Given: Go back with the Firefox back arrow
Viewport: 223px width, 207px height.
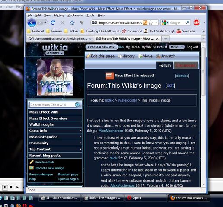Looking at the screenshot, I should click(32, 23).
